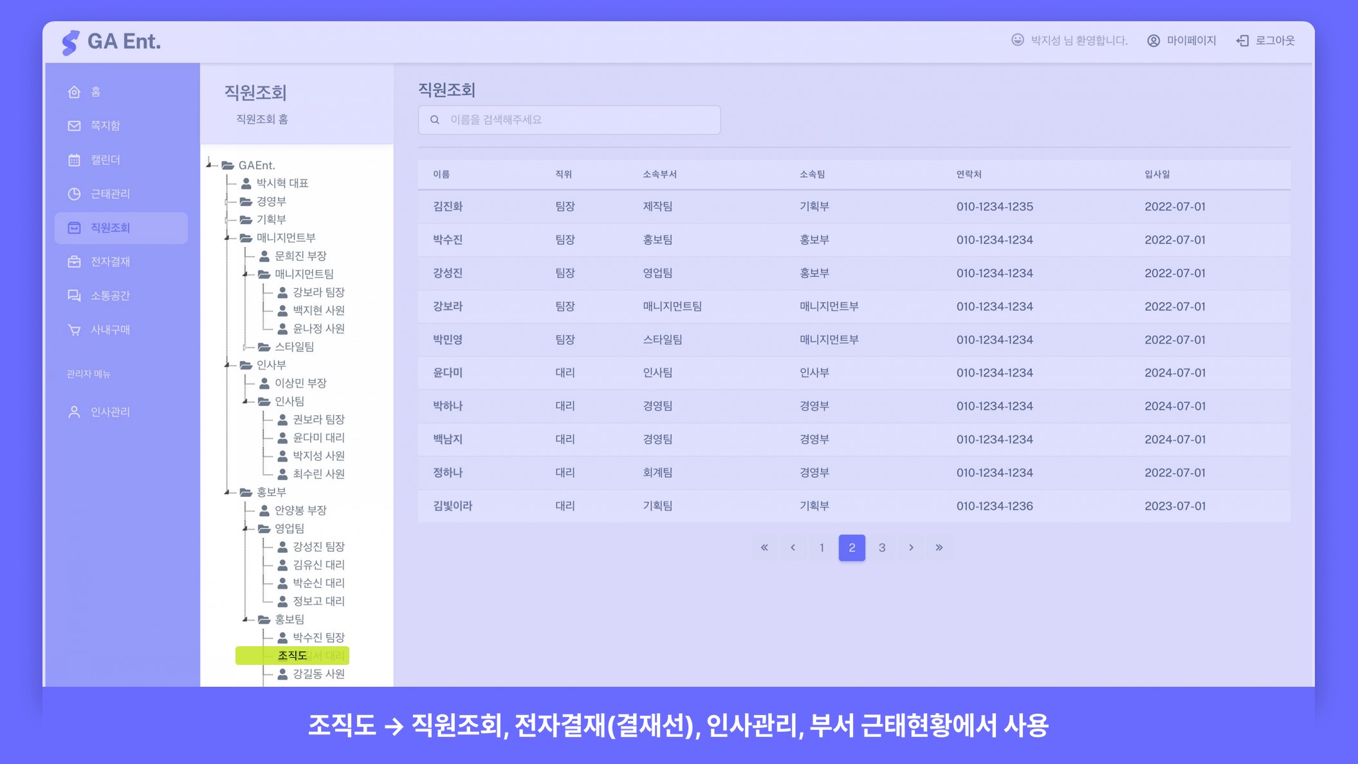
Task: Click the smiley icon beside welcome text
Action: (x=1017, y=40)
